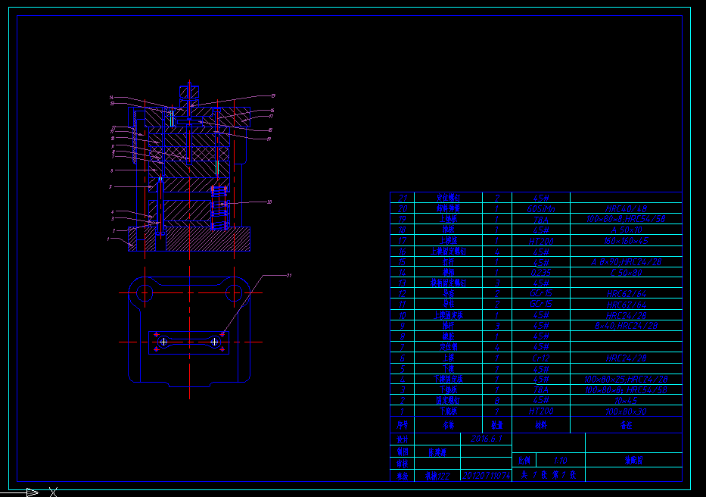Click GCr15 material in row 11
Screen dimensions: 706x497
pos(541,305)
